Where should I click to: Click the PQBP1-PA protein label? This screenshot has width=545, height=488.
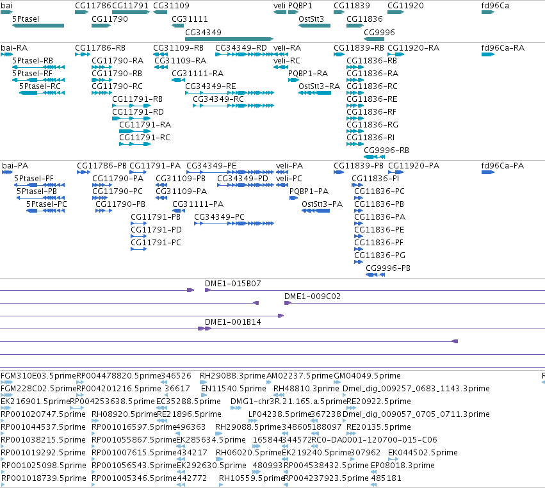[x=309, y=191]
